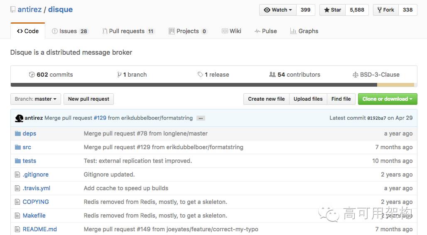427x235 pixels.
Task: Click Find file button
Action: click(x=341, y=99)
